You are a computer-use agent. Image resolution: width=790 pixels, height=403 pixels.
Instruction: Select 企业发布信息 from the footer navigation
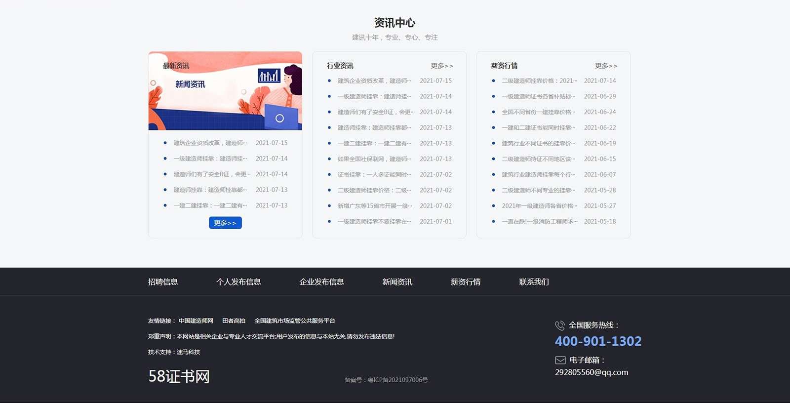(321, 282)
